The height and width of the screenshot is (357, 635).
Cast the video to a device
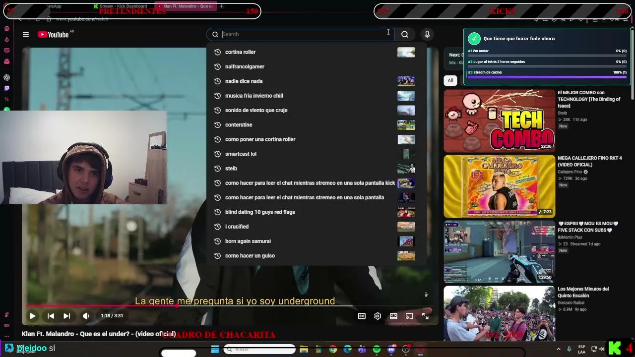pos(409,316)
